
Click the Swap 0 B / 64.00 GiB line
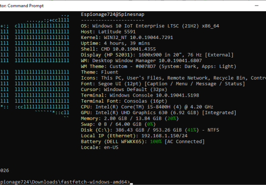(x=118, y=124)
